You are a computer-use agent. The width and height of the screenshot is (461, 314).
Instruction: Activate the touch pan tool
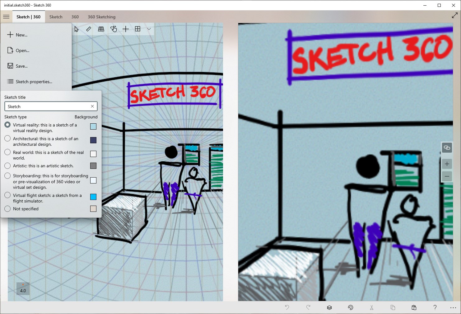coord(114,29)
